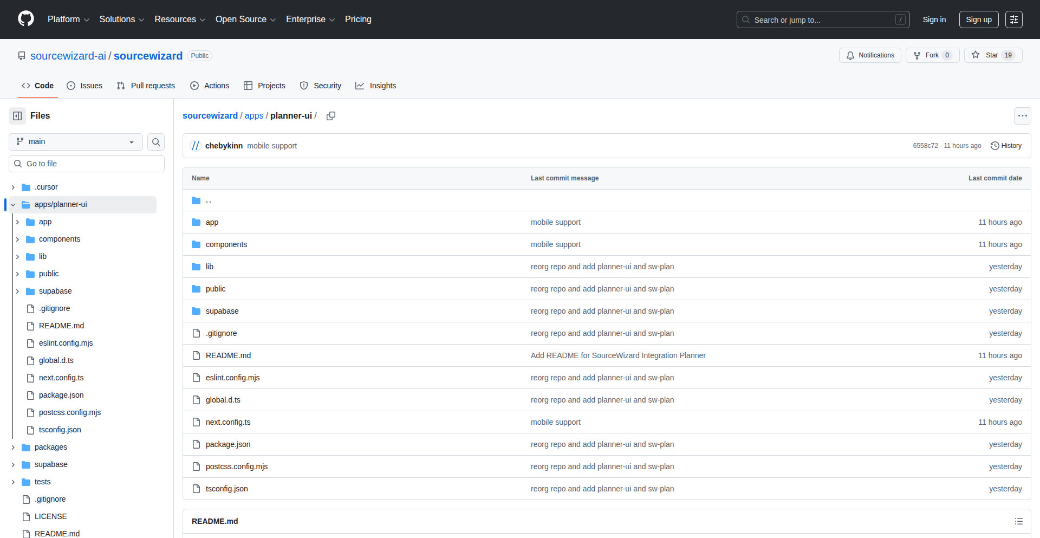Expand the supabase folder under planner-ui
Image resolution: width=1040 pixels, height=538 pixels.
point(17,291)
